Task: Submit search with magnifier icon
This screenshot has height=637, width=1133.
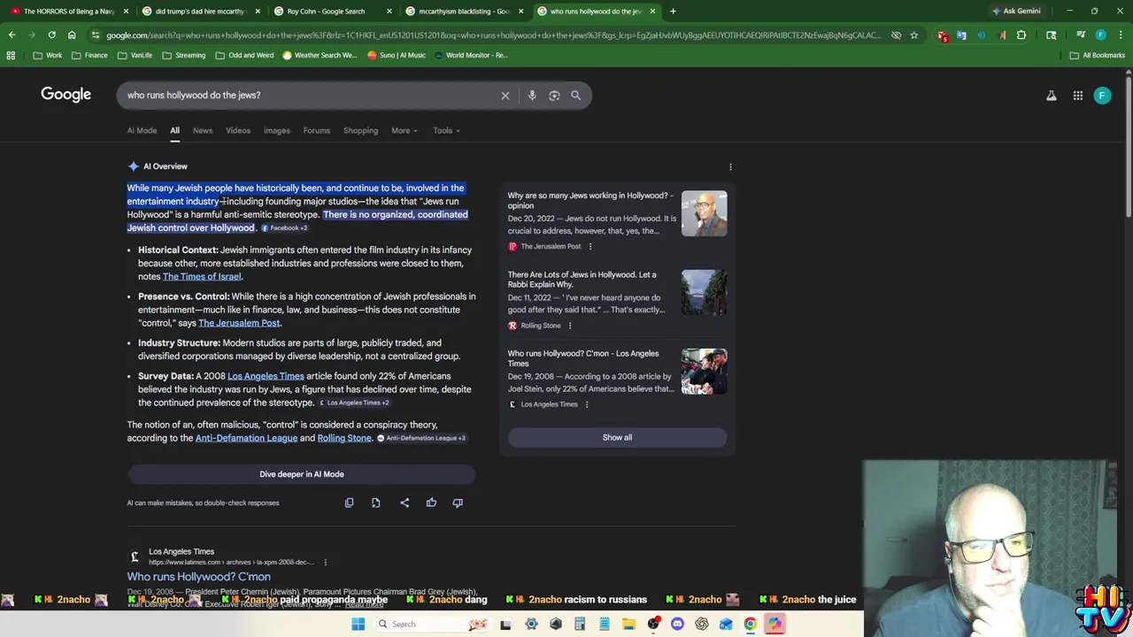Action: (x=575, y=96)
